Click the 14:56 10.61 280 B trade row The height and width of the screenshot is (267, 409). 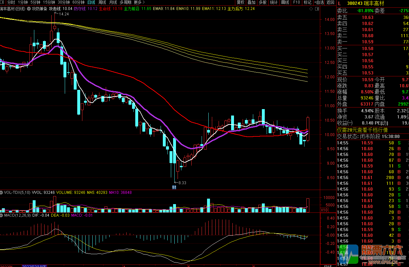pos(373,177)
